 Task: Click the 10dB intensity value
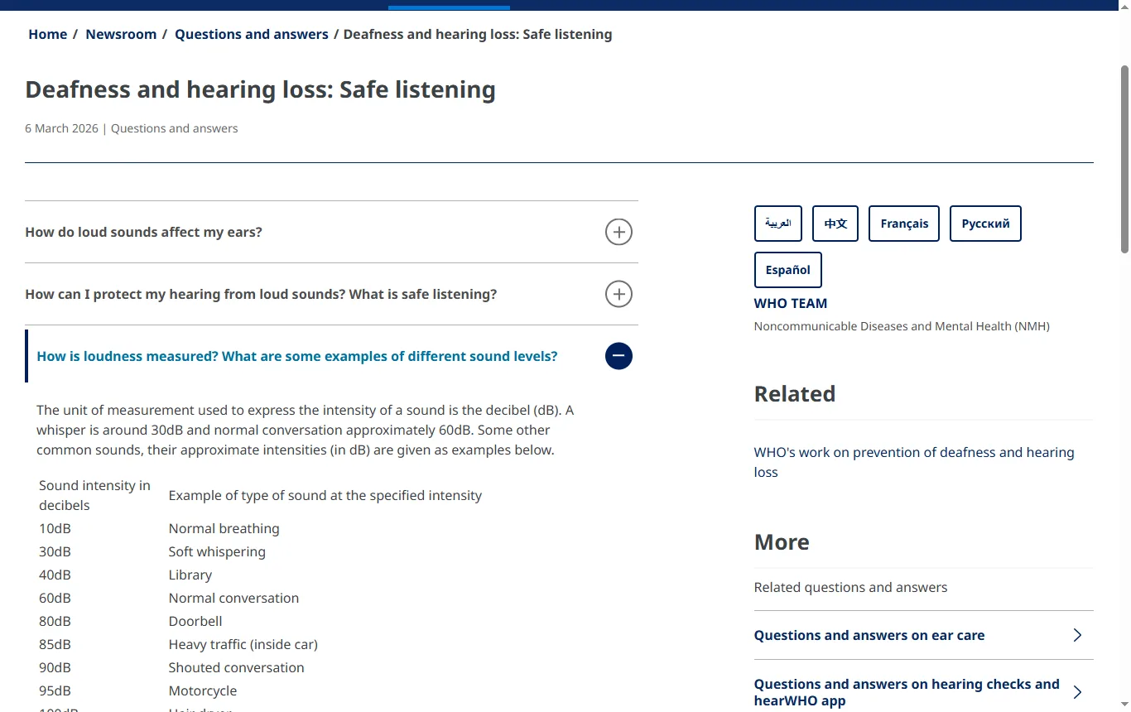click(x=55, y=528)
